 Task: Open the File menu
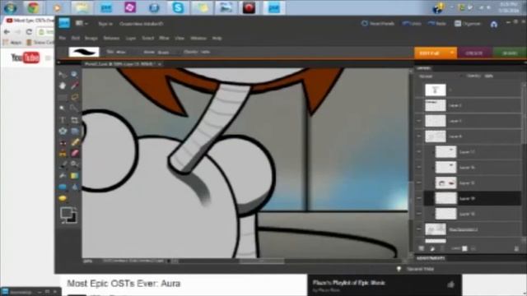(x=63, y=39)
